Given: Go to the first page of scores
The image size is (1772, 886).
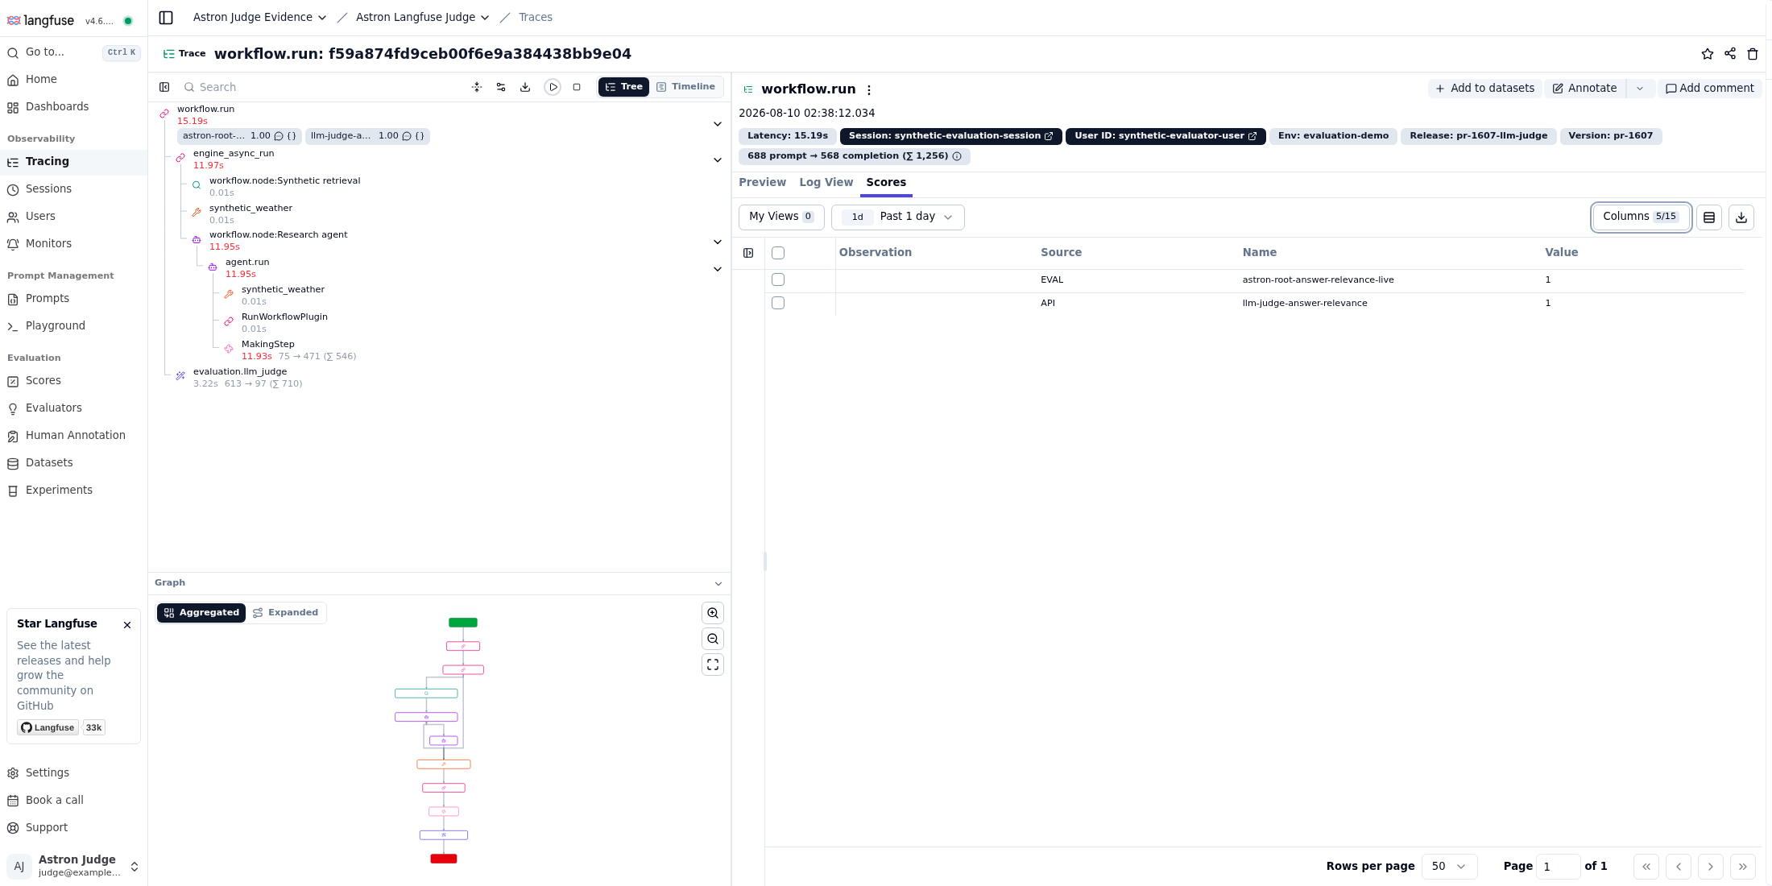Looking at the screenshot, I should coord(1646,867).
